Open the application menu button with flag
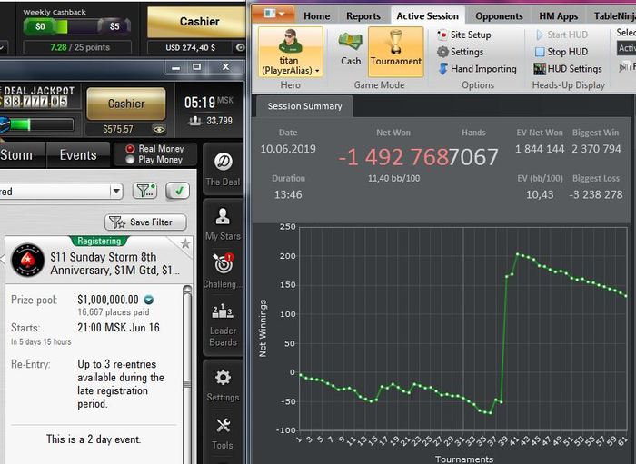The width and height of the screenshot is (636, 464). point(273,14)
